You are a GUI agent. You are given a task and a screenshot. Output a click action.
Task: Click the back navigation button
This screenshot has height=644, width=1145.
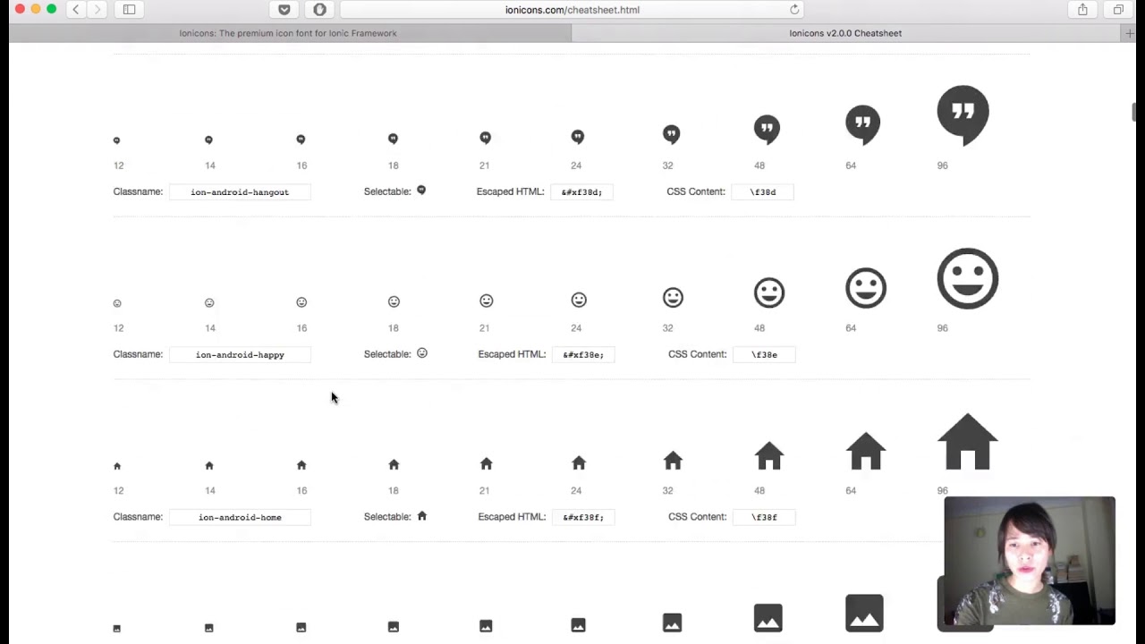pyautogui.click(x=76, y=9)
